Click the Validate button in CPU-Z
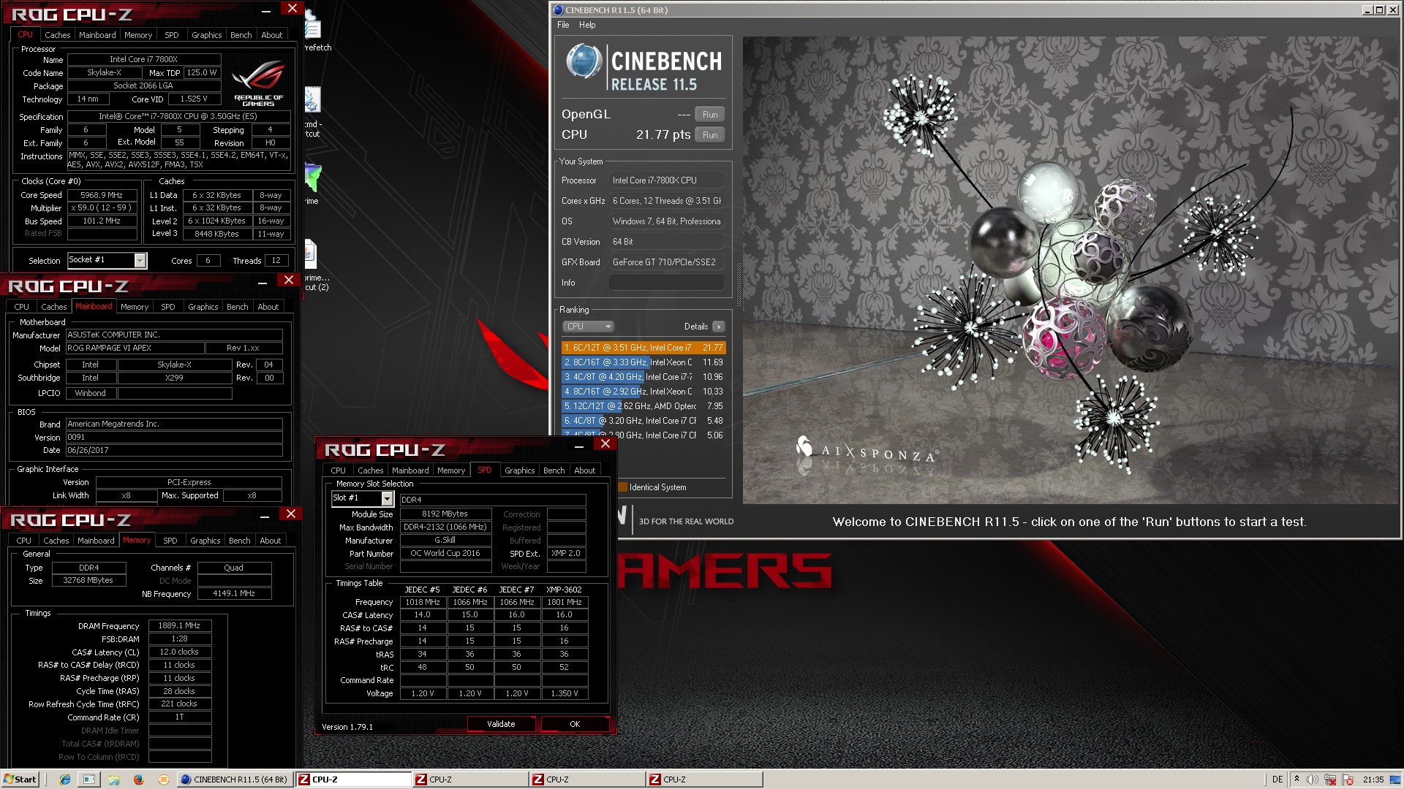Viewport: 1404px width, 789px height. tap(501, 724)
